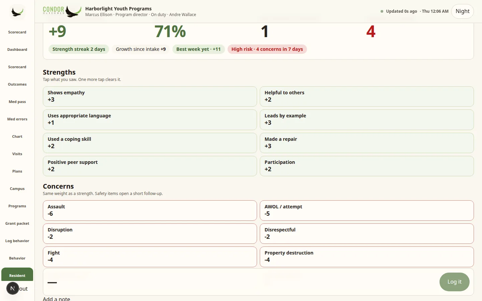Click the 71% value
Viewport: 482px width, 301px height.
(x=170, y=32)
